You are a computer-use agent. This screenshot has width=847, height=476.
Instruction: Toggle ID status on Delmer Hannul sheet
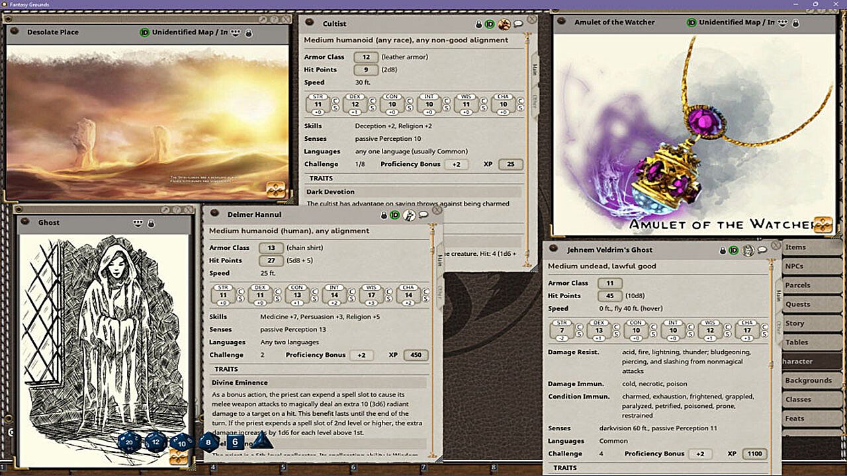[x=394, y=215]
